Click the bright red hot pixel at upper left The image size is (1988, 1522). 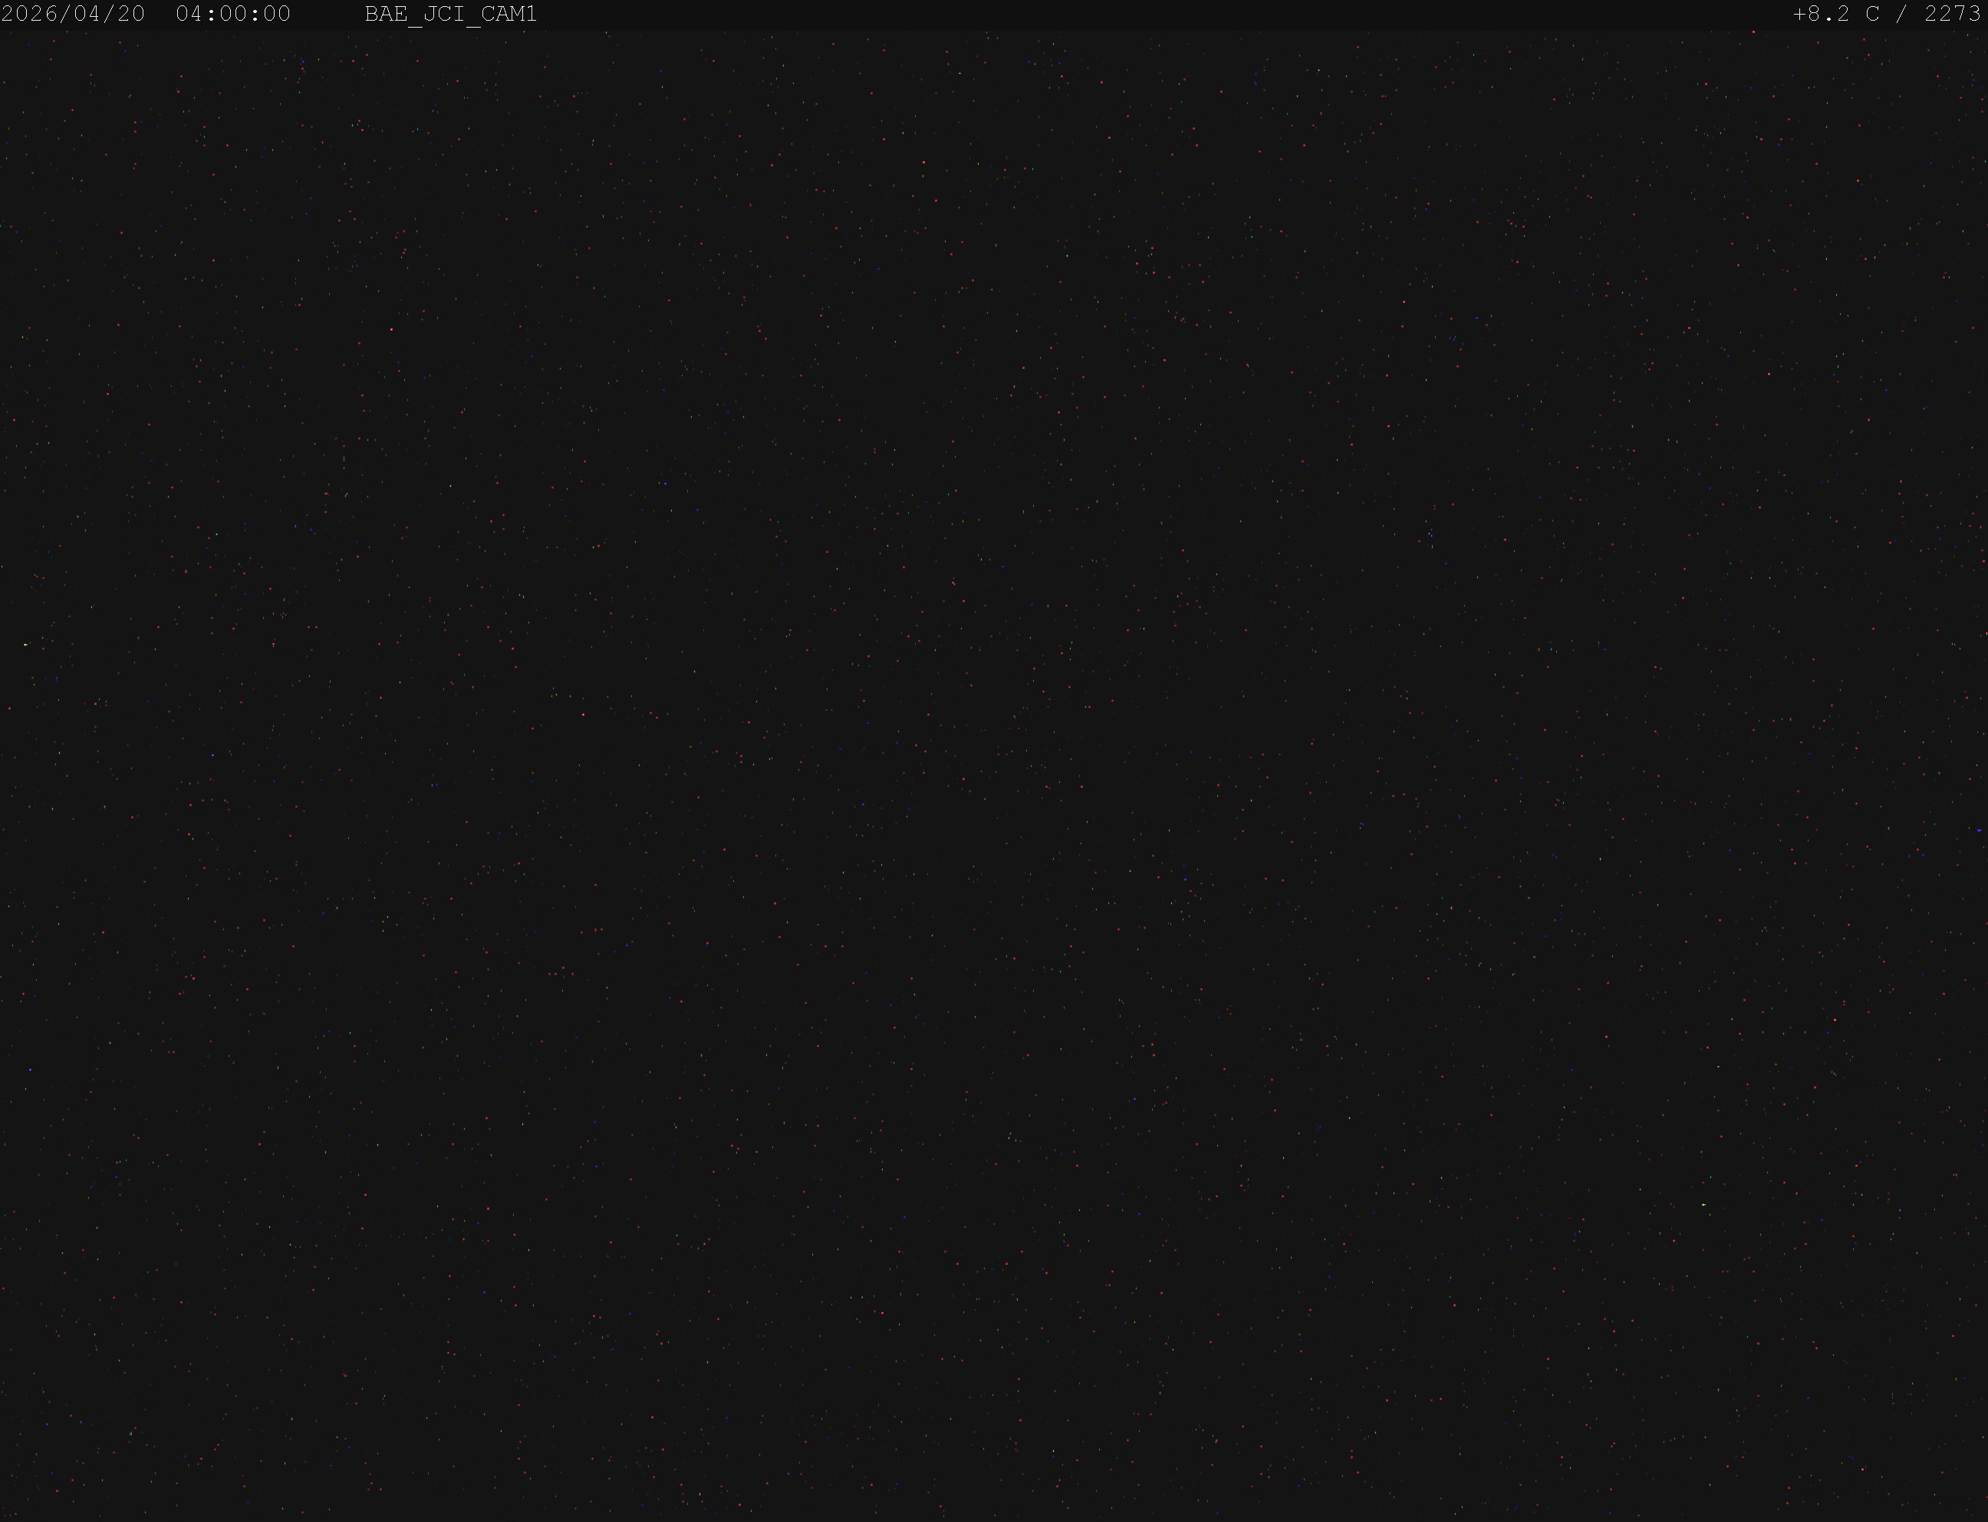[391, 330]
